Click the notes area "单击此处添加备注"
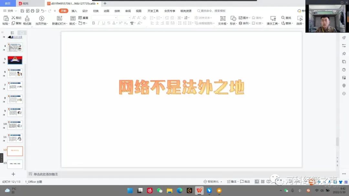This screenshot has height=196, width=349. click(46, 174)
